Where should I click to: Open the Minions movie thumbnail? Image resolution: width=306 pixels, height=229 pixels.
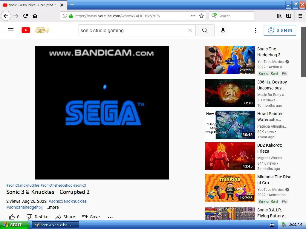click(x=230, y=188)
